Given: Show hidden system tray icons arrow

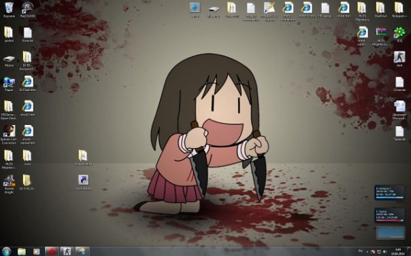Looking at the screenshot, I should tap(367, 251).
